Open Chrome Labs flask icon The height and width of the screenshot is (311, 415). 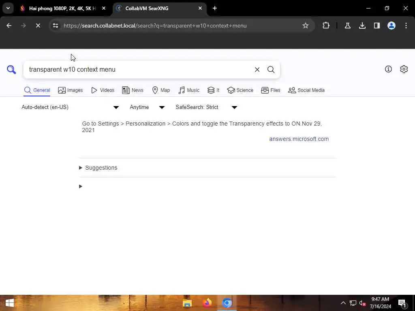pos(347,26)
